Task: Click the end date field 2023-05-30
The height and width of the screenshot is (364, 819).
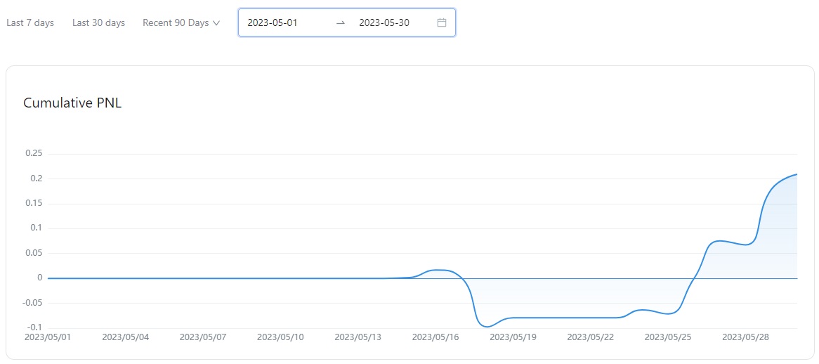Action: [x=384, y=22]
